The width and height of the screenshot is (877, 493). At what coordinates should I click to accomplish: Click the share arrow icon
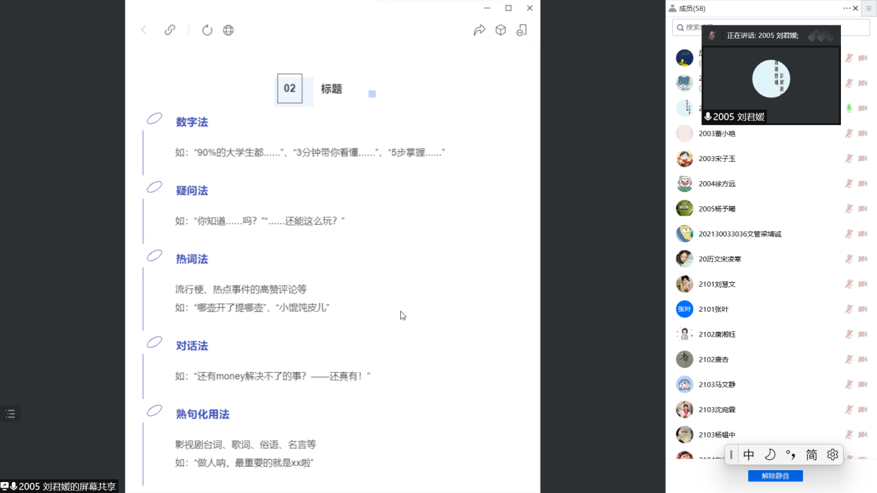479,30
